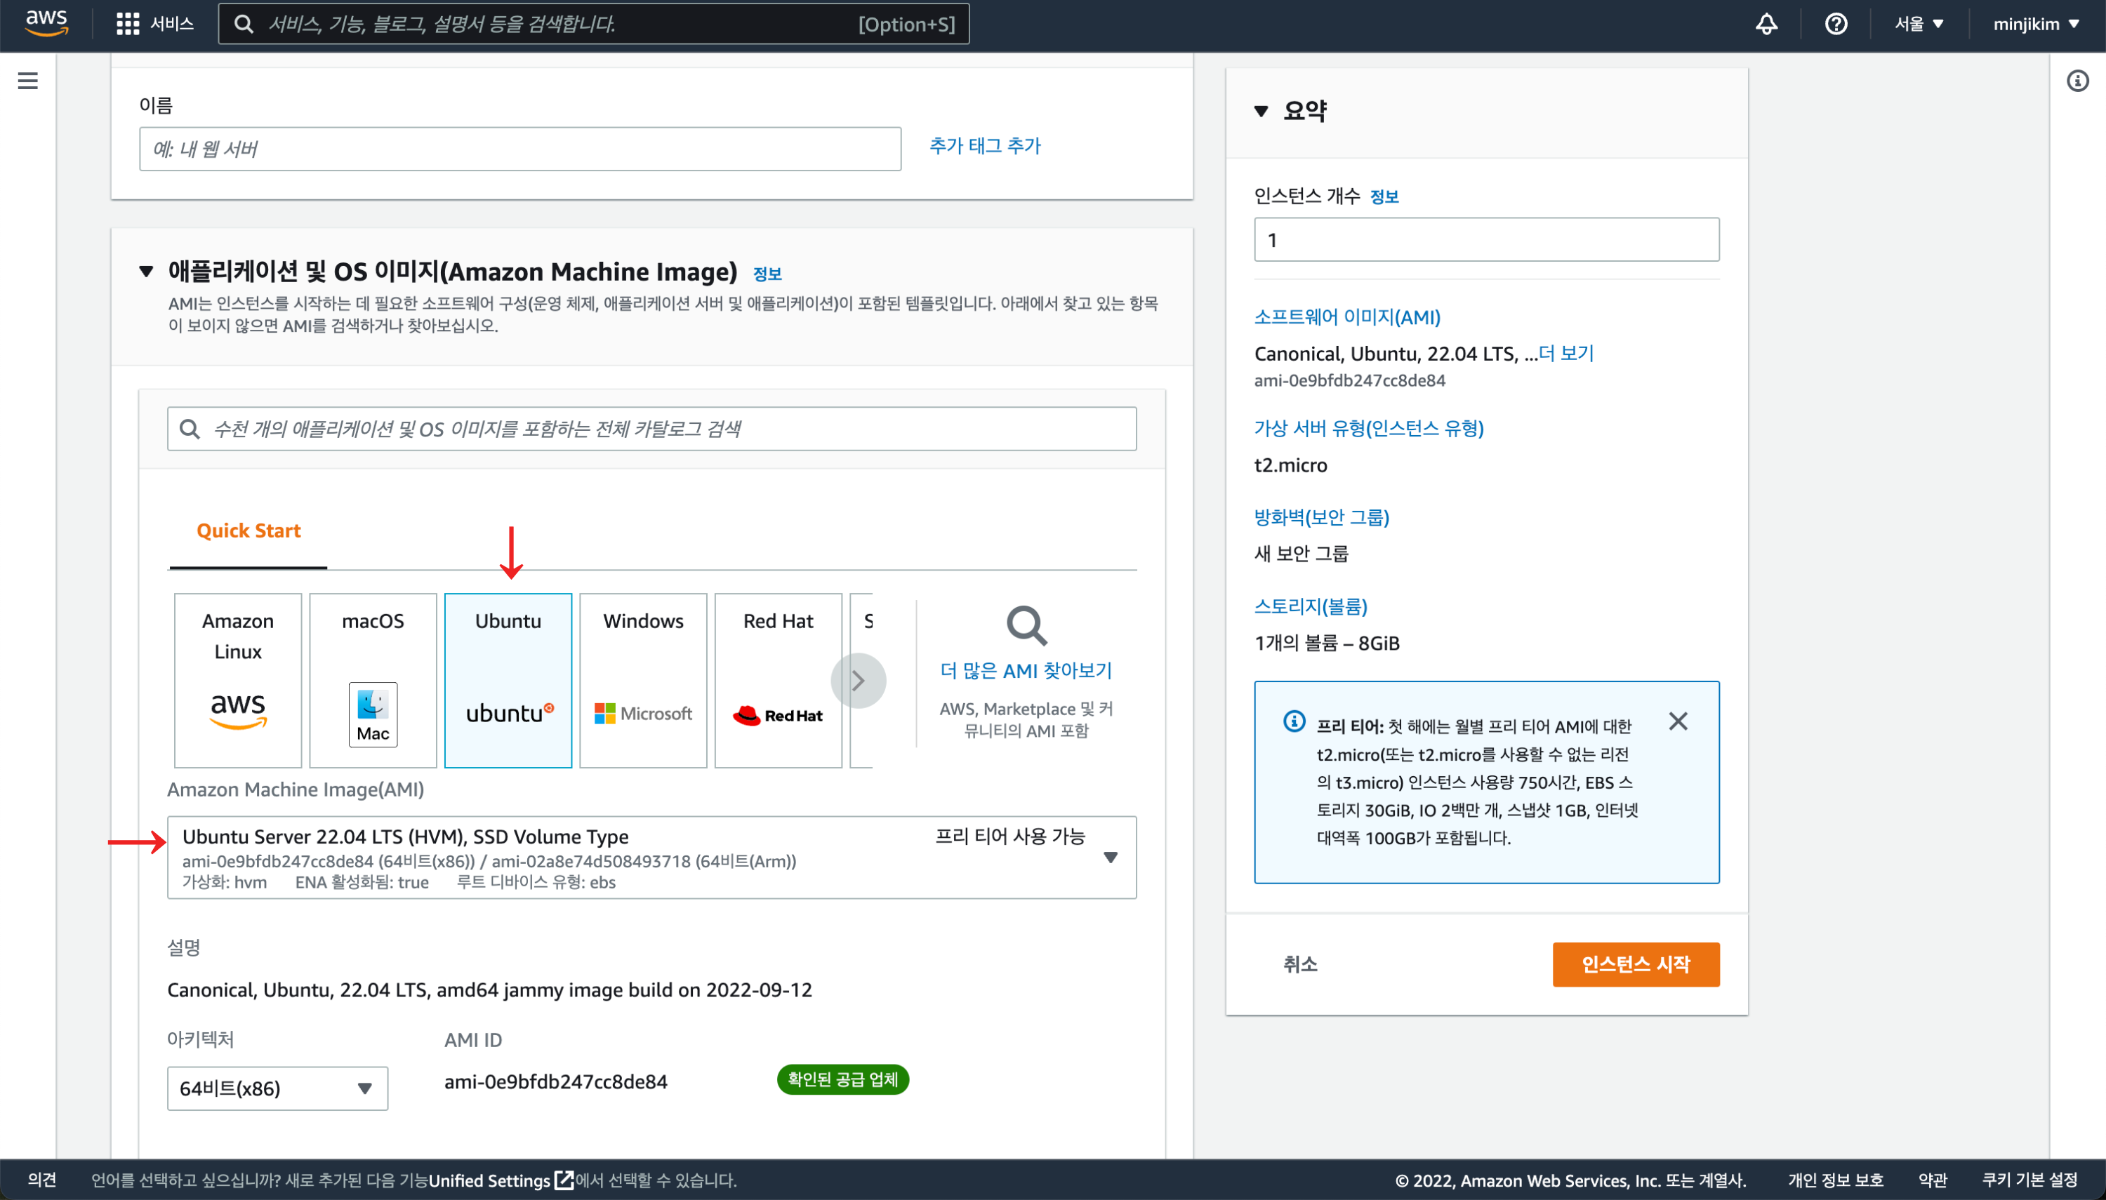Viewport: 2106px width, 1200px height.
Task: Click the notifications bell icon
Action: pyautogui.click(x=1766, y=24)
